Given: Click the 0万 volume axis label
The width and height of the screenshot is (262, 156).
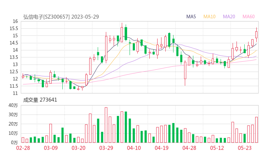Looking at the screenshot, I should point(14,143).
